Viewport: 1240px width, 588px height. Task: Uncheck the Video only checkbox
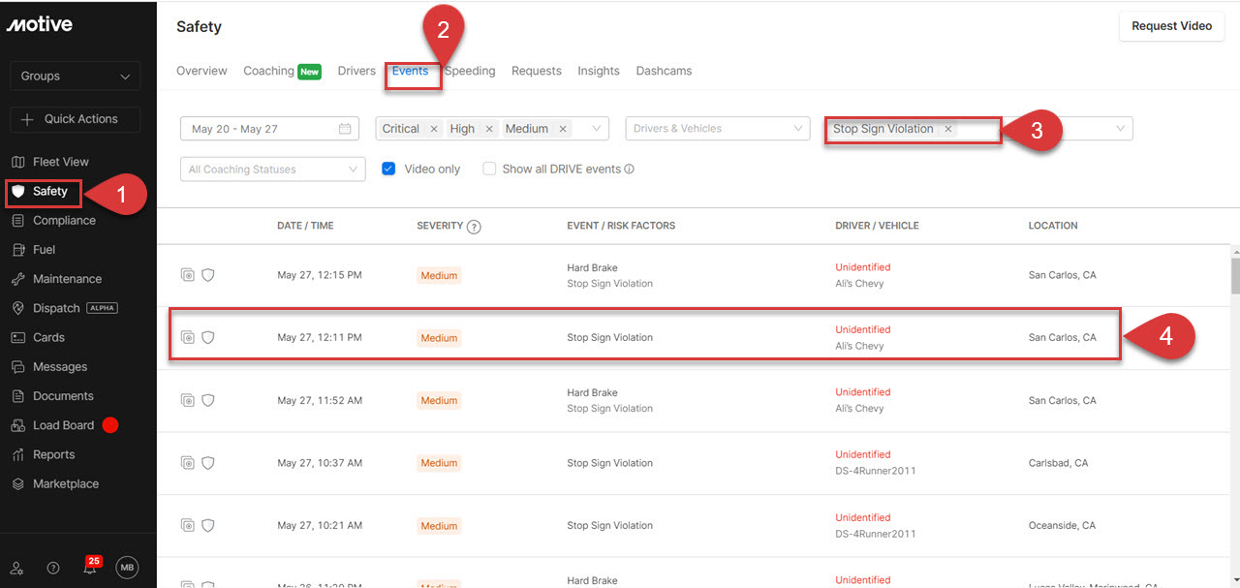(x=388, y=169)
